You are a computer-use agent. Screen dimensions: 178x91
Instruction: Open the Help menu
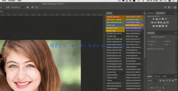(19, 1)
